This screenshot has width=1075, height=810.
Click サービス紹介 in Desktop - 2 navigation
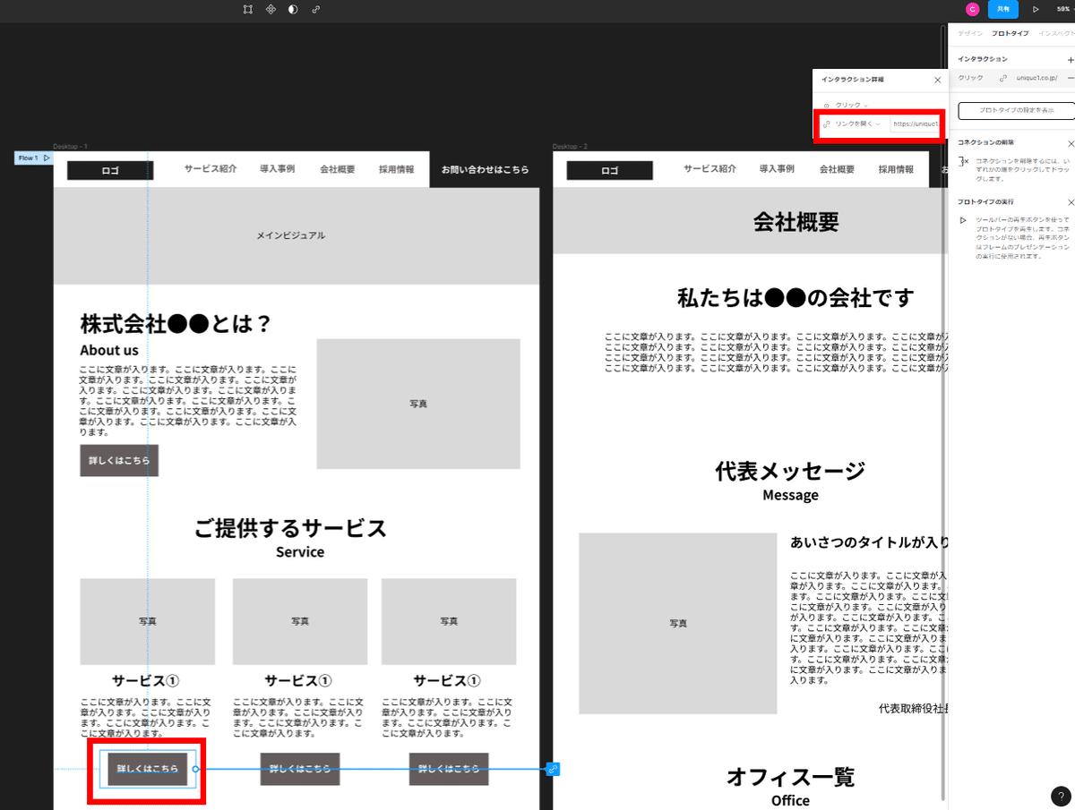coord(710,169)
